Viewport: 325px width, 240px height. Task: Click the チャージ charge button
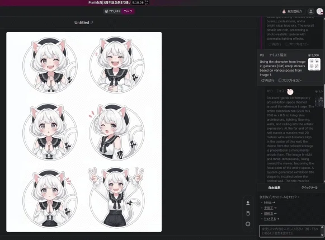(128, 11)
